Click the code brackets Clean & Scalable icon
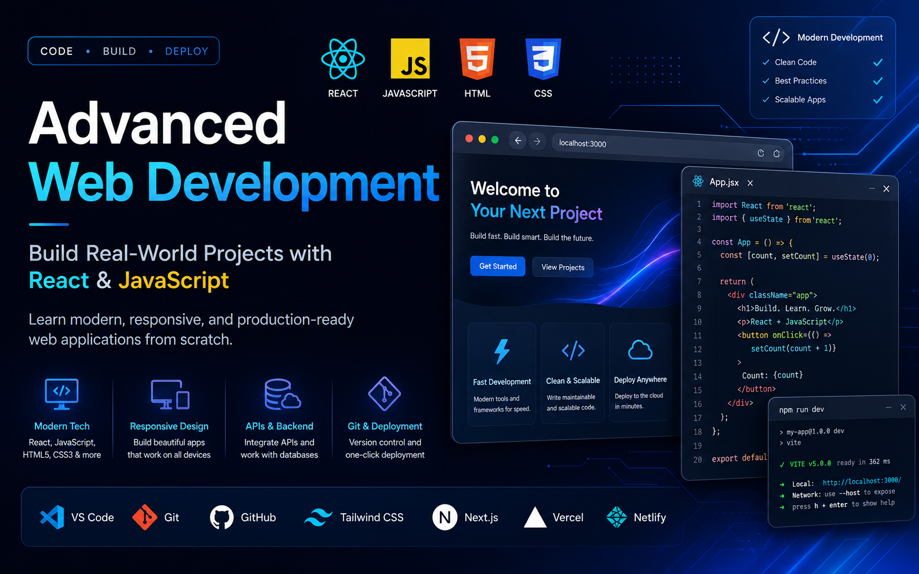The height and width of the screenshot is (574, 919). pos(573,350)
